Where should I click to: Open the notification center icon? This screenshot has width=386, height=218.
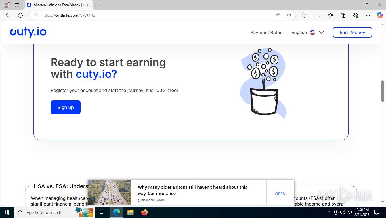tap(377, 212)
